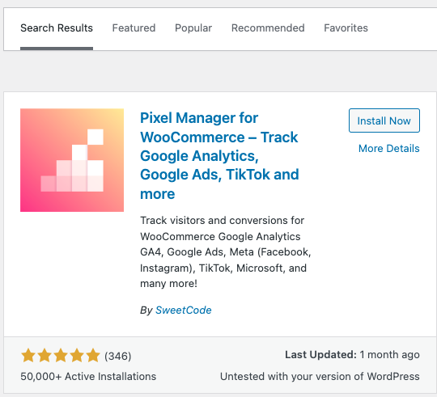Click the plugin description paragraph
The width and height of the screenshot is (437, 397).
point(226,252)
